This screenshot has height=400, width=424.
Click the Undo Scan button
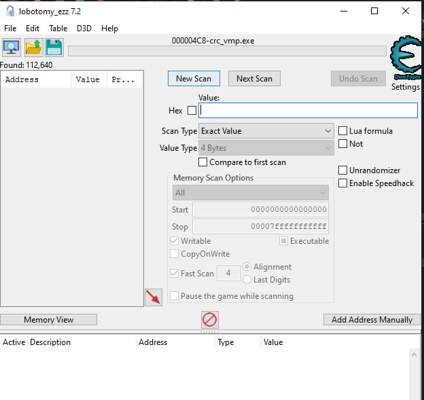tap(358, 79)
